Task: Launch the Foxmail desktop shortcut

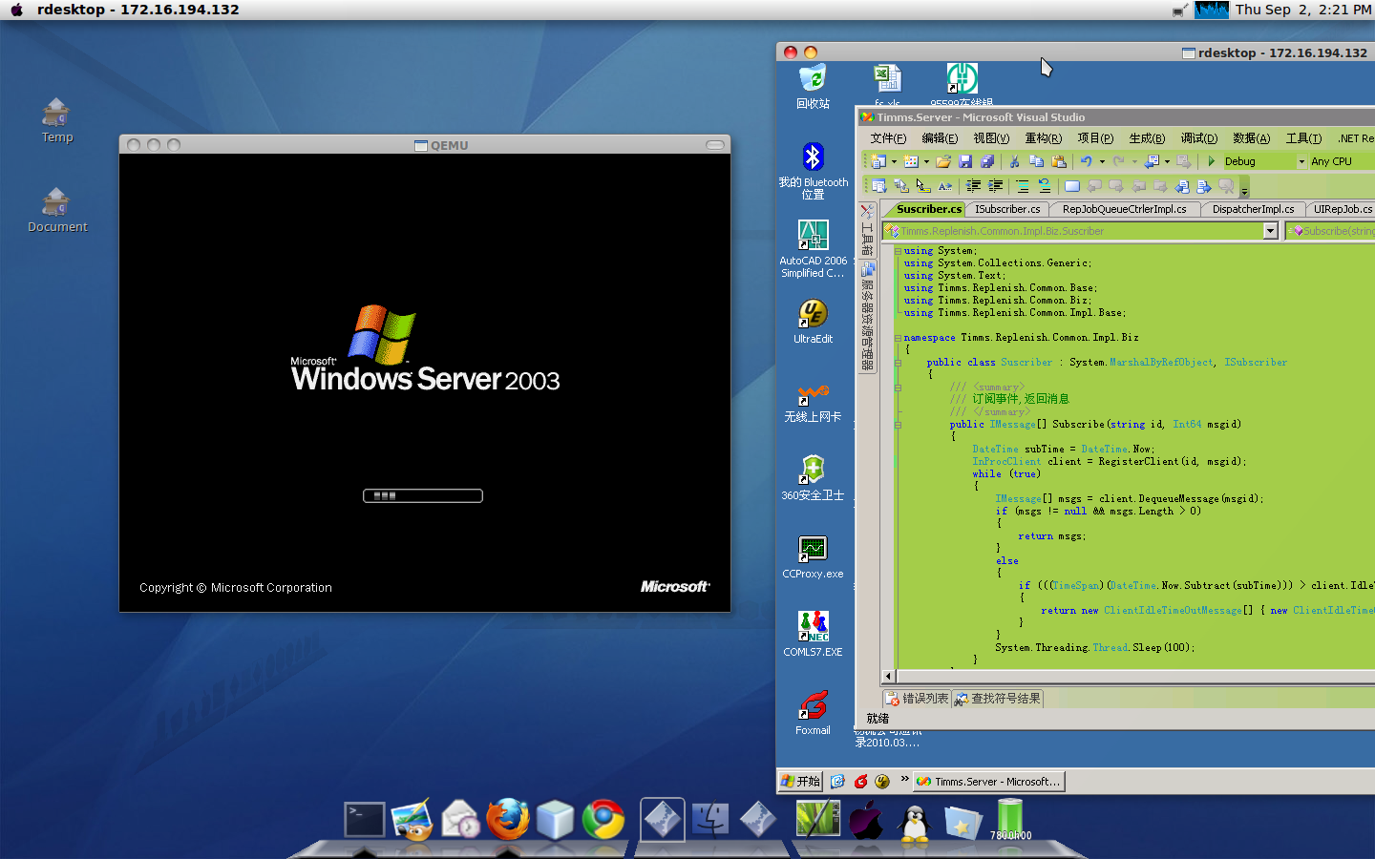Action: (x=813, y=713)
